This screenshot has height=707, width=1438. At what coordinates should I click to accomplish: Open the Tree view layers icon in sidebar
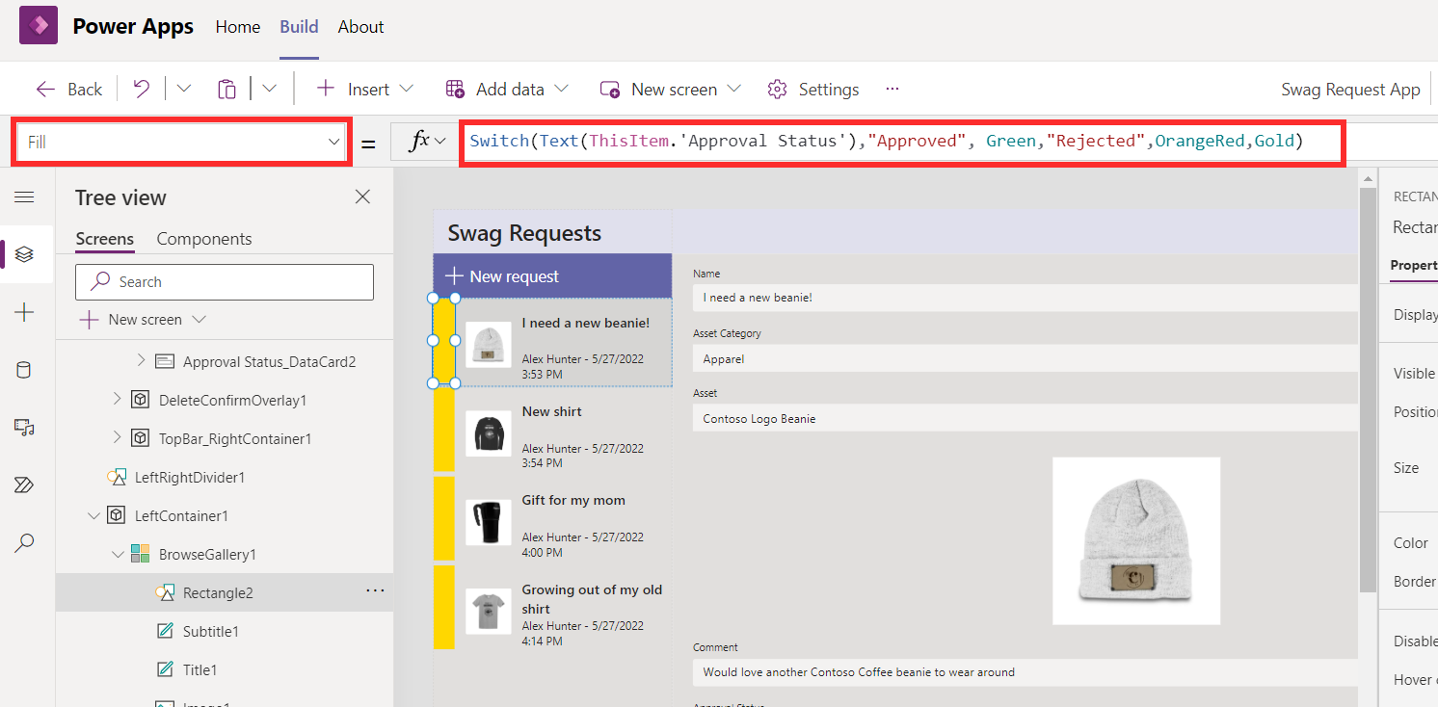click(x=25, y=254)
